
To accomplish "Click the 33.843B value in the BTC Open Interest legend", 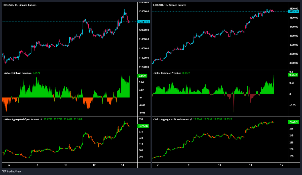I will (x=68, y=119).
